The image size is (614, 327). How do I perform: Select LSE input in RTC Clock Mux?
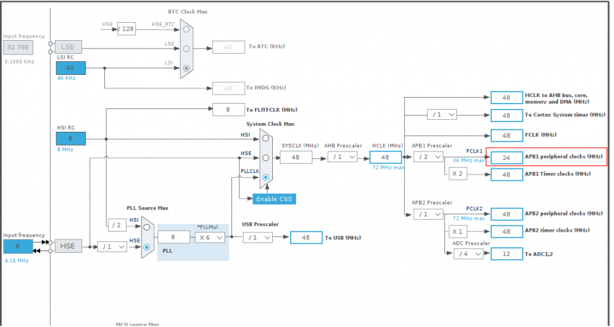pyautogui.click(x=186, y=49)
